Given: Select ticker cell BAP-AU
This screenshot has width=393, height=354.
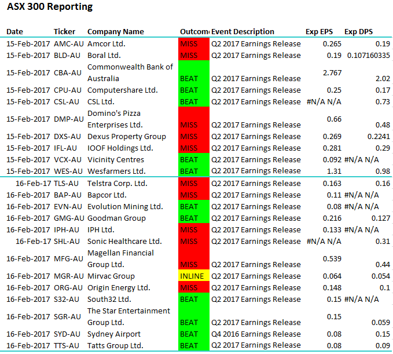Looking at the screenshot, I should pos(68,195).
